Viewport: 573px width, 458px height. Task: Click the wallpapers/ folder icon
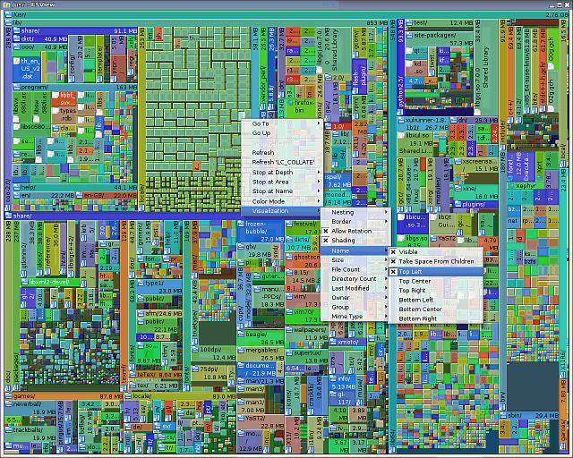click(289, 329)
